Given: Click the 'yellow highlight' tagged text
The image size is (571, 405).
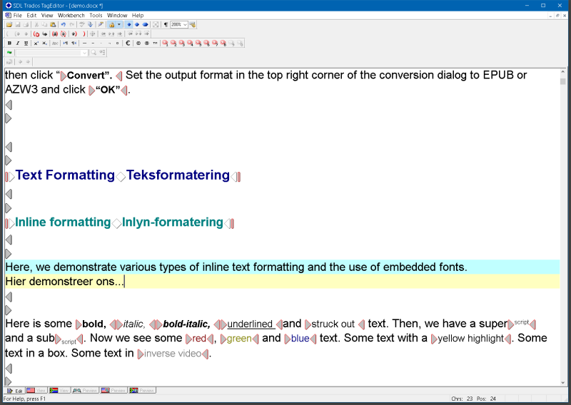Looking at the screenshot, I should pyautogui.click(x=470, y=339).
